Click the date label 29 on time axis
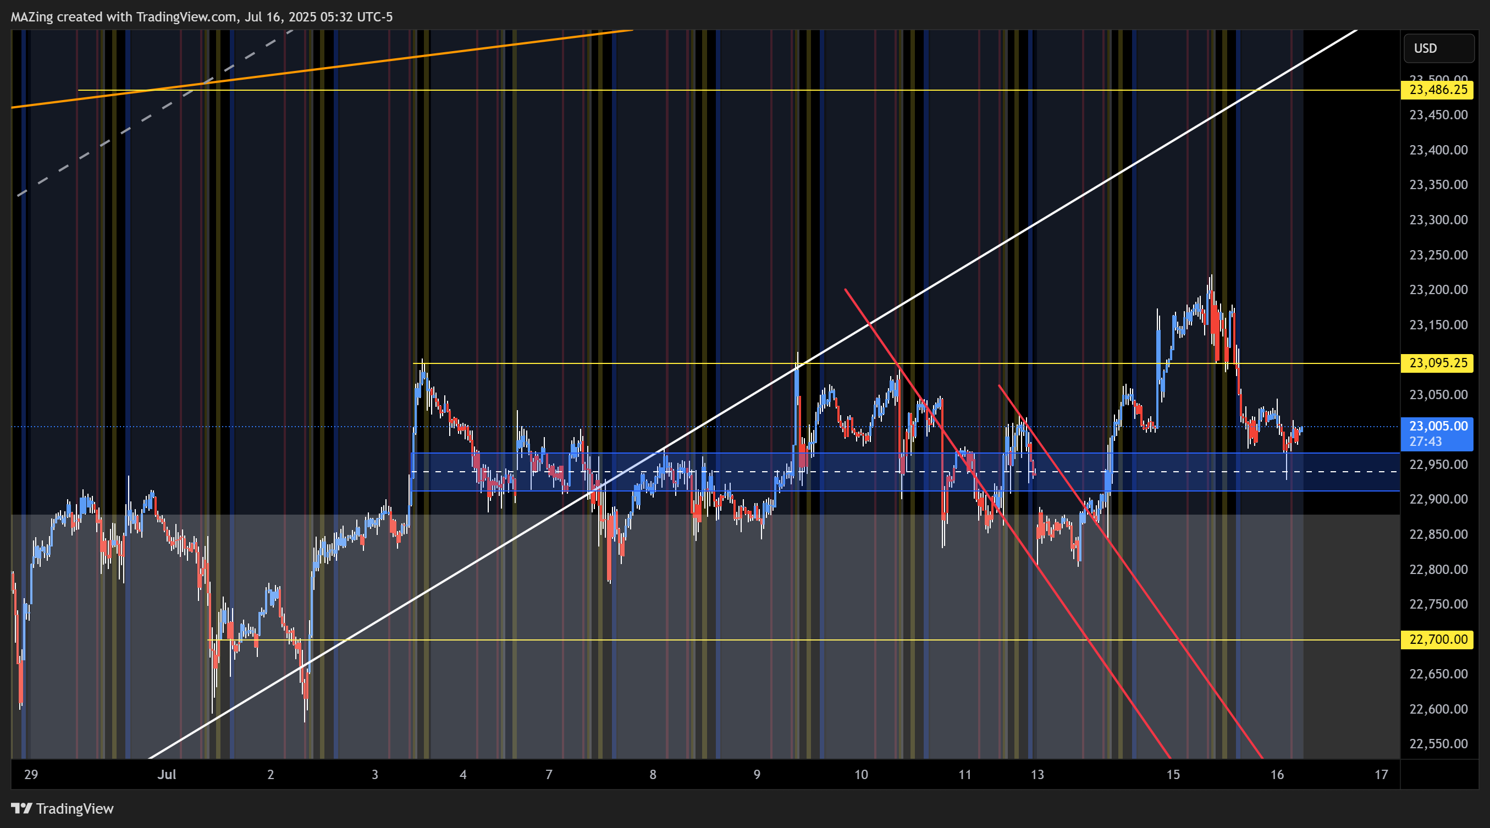The width and height of the screenshot is (1490, 828). coord(31,775)
